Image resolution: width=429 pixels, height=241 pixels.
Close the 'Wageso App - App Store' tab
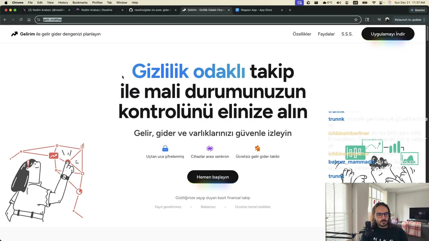click(282, 10)
